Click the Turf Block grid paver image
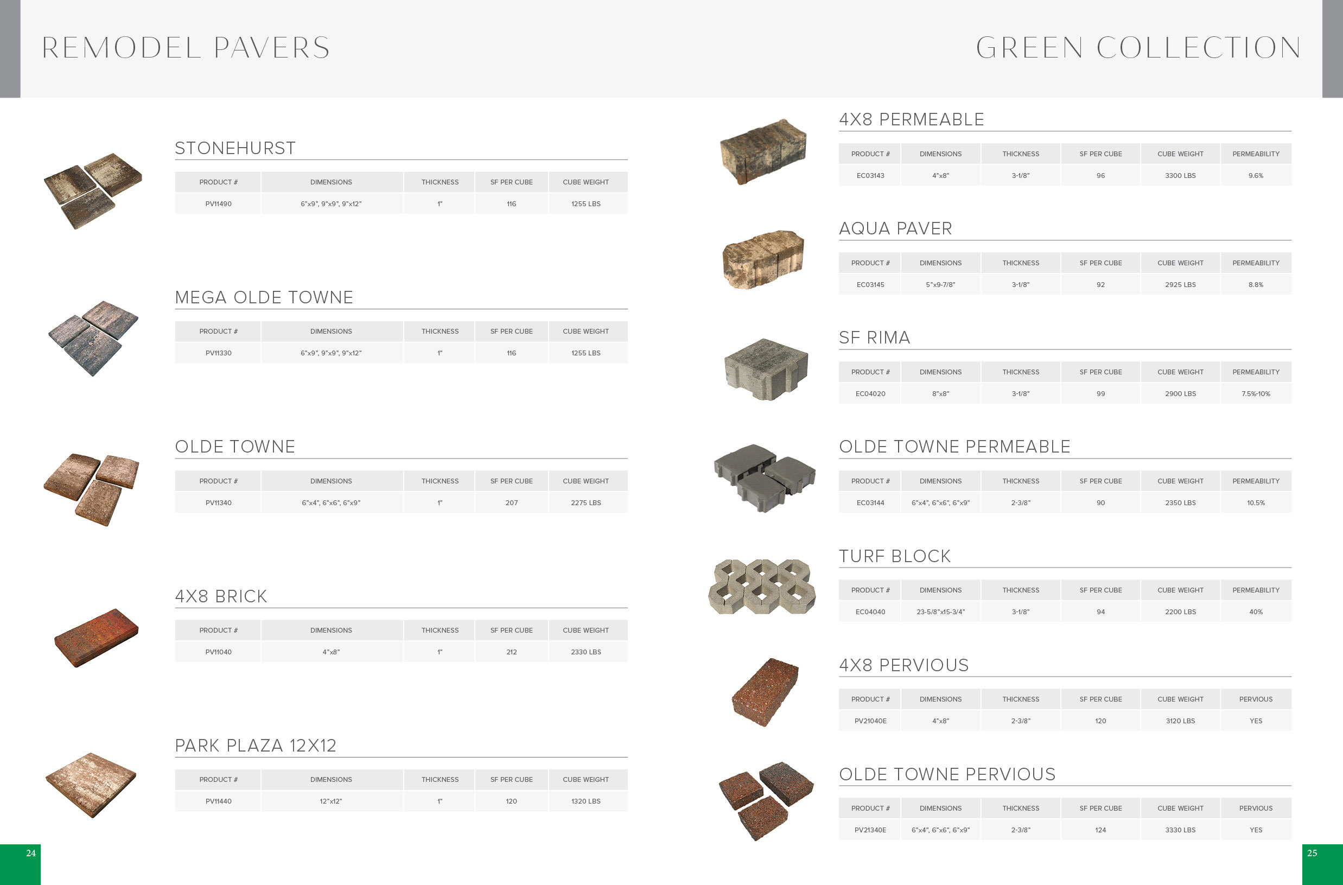 (x=762, y=587)
